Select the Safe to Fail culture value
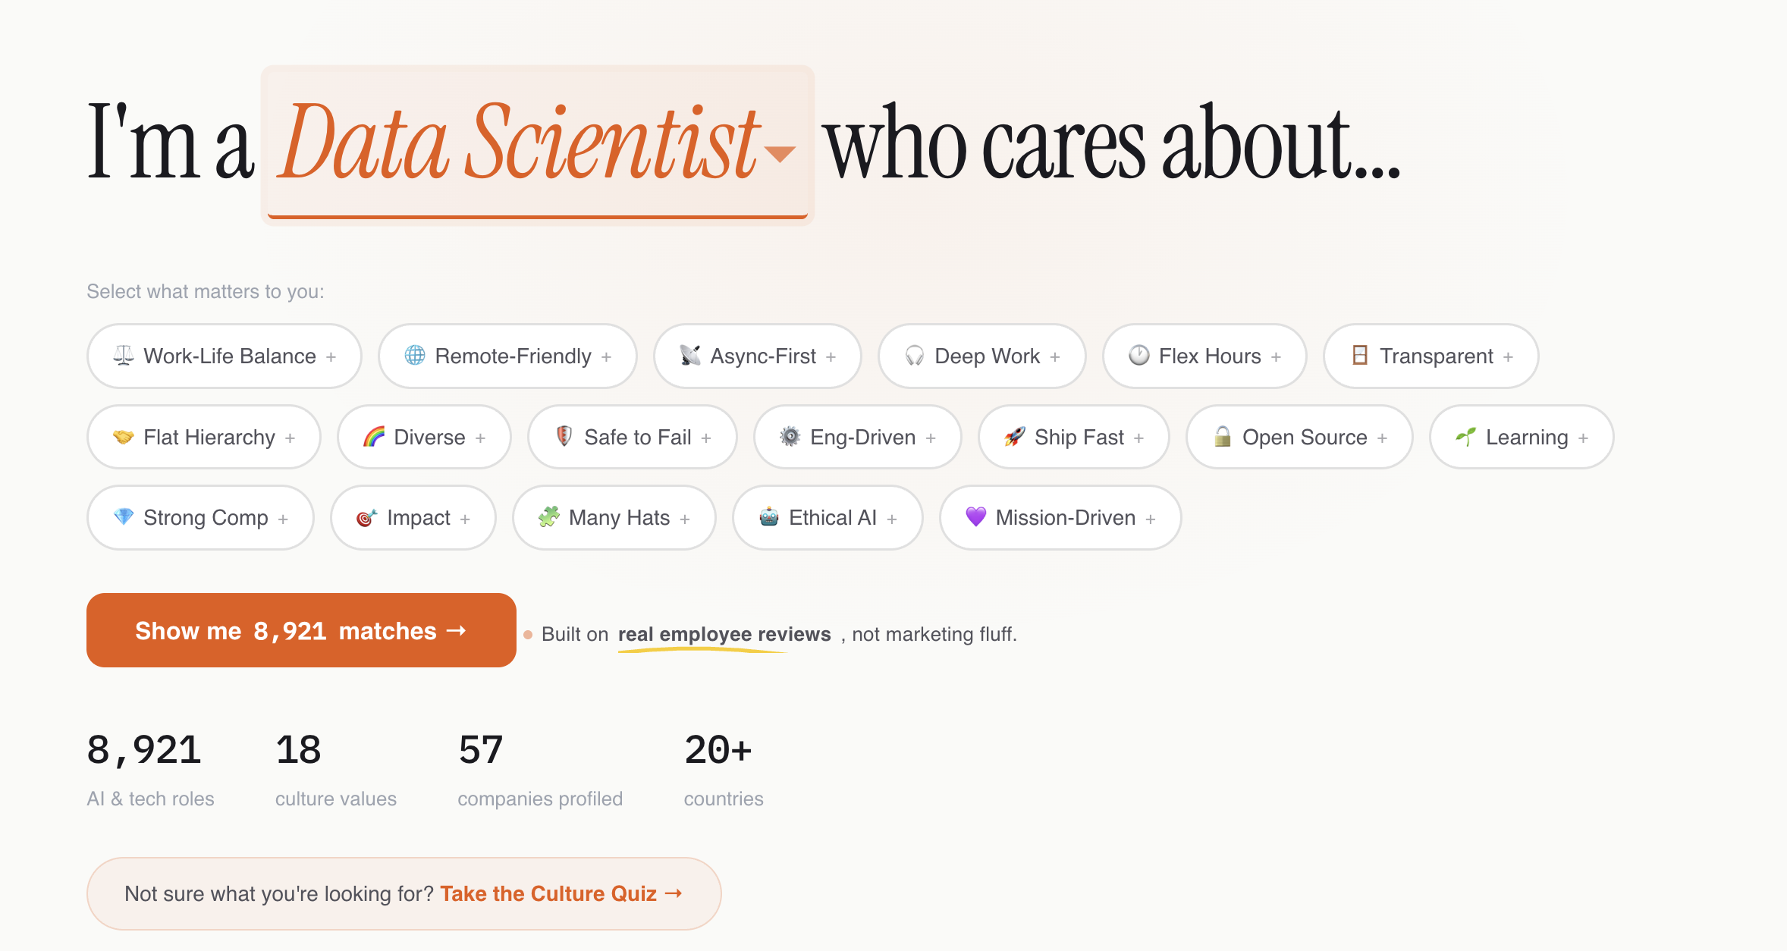Viewport: 1787px width, 951px height. [x=632, y=437]
